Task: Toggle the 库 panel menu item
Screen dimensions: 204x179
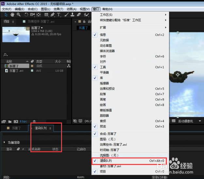Action: 131,78
